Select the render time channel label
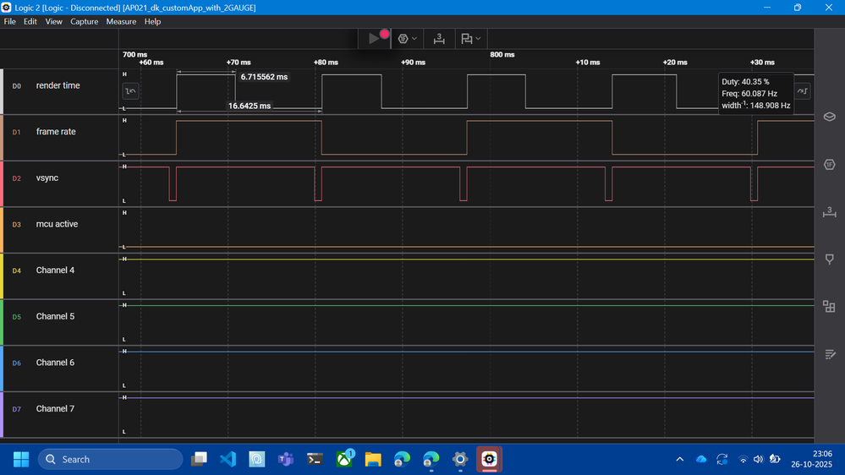845x475 pixels. tap(58, 85)
